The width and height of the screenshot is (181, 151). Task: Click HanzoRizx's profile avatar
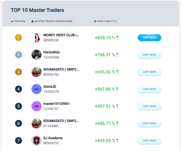click(36, 55)
